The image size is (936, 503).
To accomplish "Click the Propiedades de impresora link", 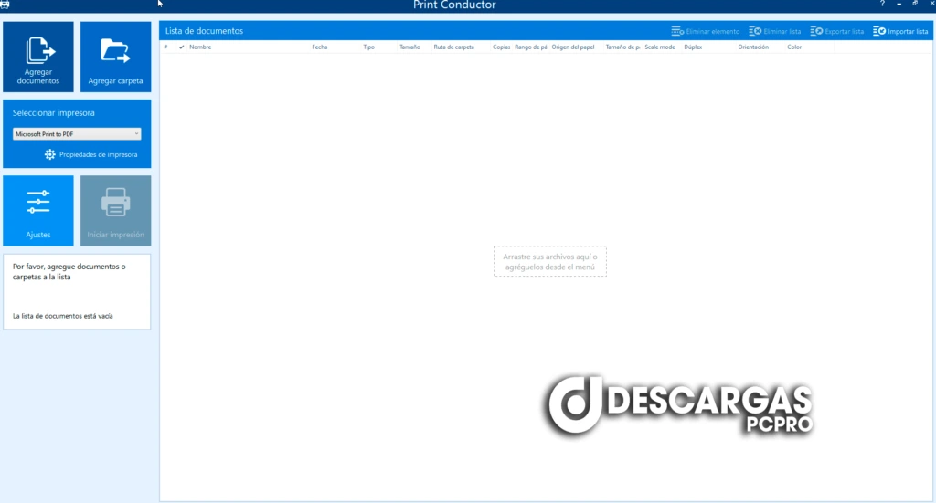I will click(98, 154).
